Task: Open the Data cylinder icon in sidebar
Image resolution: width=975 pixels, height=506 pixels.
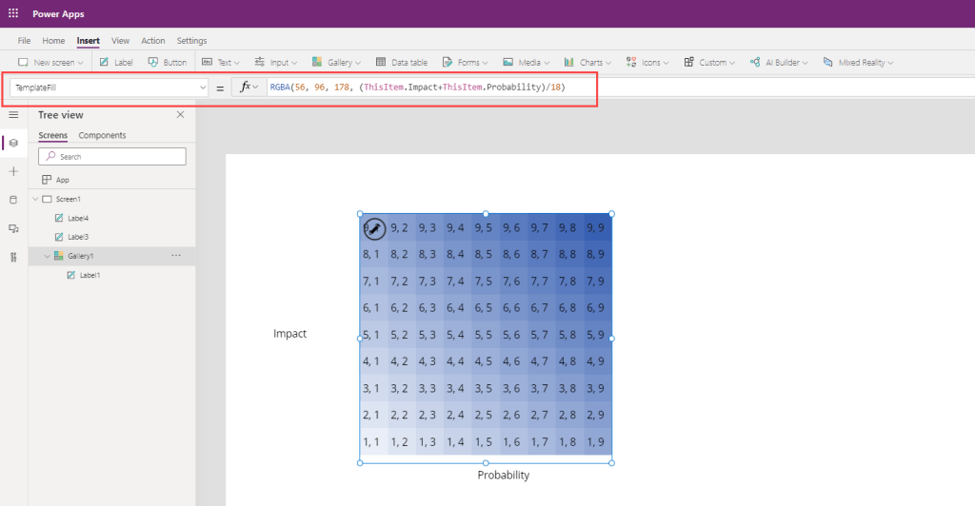Action: coord(13,200)
